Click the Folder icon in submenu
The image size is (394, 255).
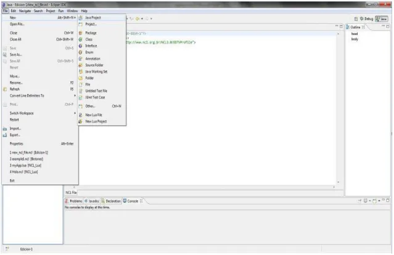(81, 78)
